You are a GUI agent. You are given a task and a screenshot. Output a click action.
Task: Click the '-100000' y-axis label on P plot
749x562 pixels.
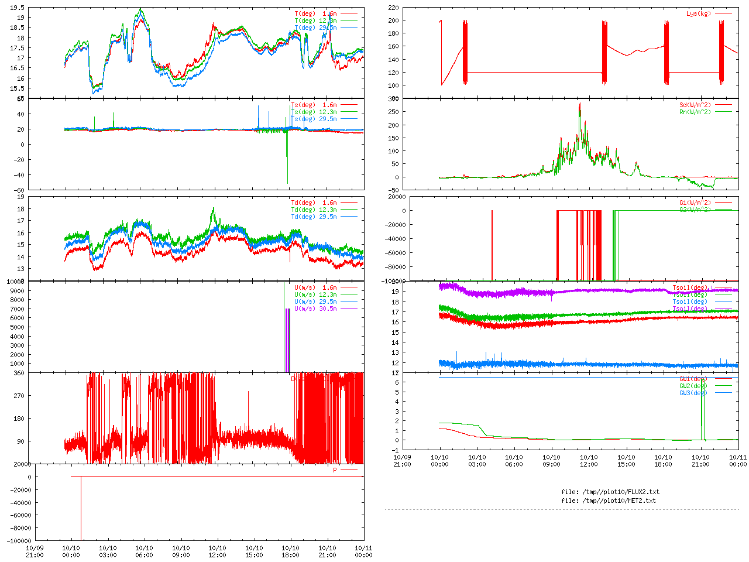click(19, 542)
